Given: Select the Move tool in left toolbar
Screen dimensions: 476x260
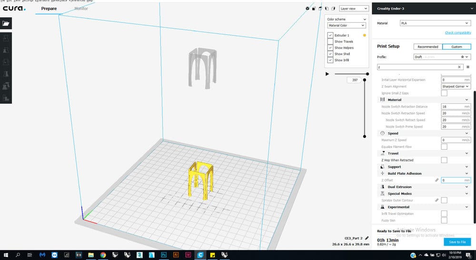Looking at the screenshot, I should (x=6, y=38).
